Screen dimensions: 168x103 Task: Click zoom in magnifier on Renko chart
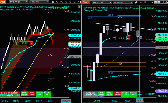tap(61, 2)
